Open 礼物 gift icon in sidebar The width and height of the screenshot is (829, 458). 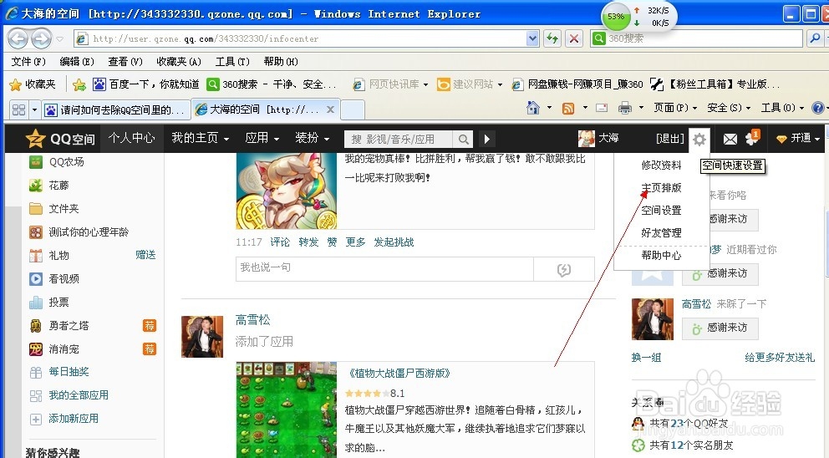pos(35,256)
